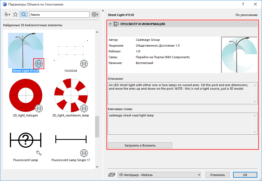Viewport: 262px width, 181px height.
Task: Open Перейти на Портал BIM Components link
Action: coord(163,57)
